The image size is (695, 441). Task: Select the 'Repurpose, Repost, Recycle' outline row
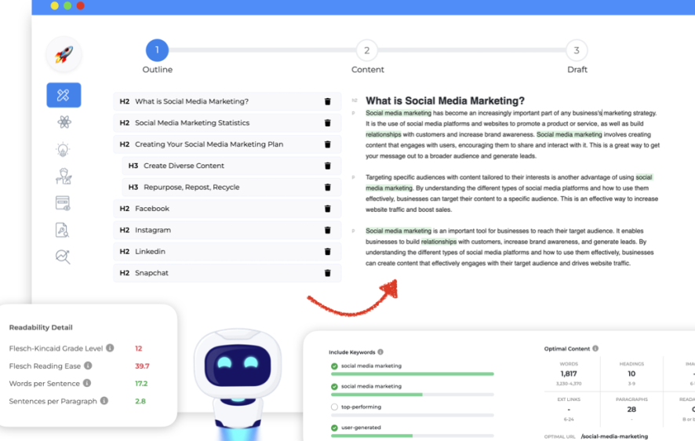pyautogui.click(x=231, y=187)
